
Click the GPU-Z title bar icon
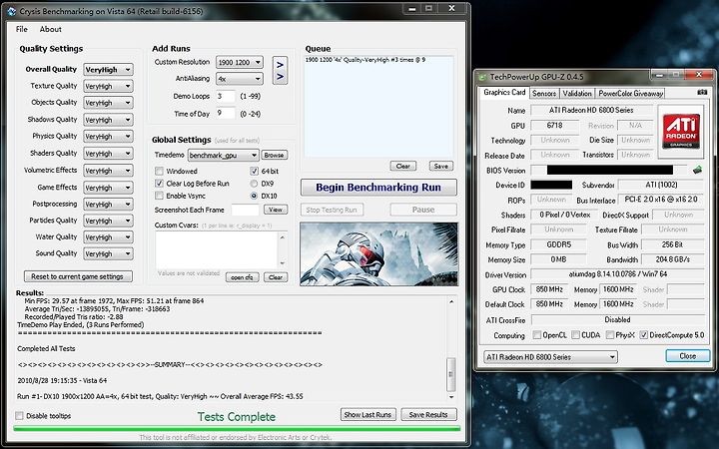(x=483, y=77)
